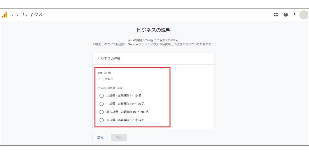Click the ビジネスの説明 heading

(x=153, y=30)
